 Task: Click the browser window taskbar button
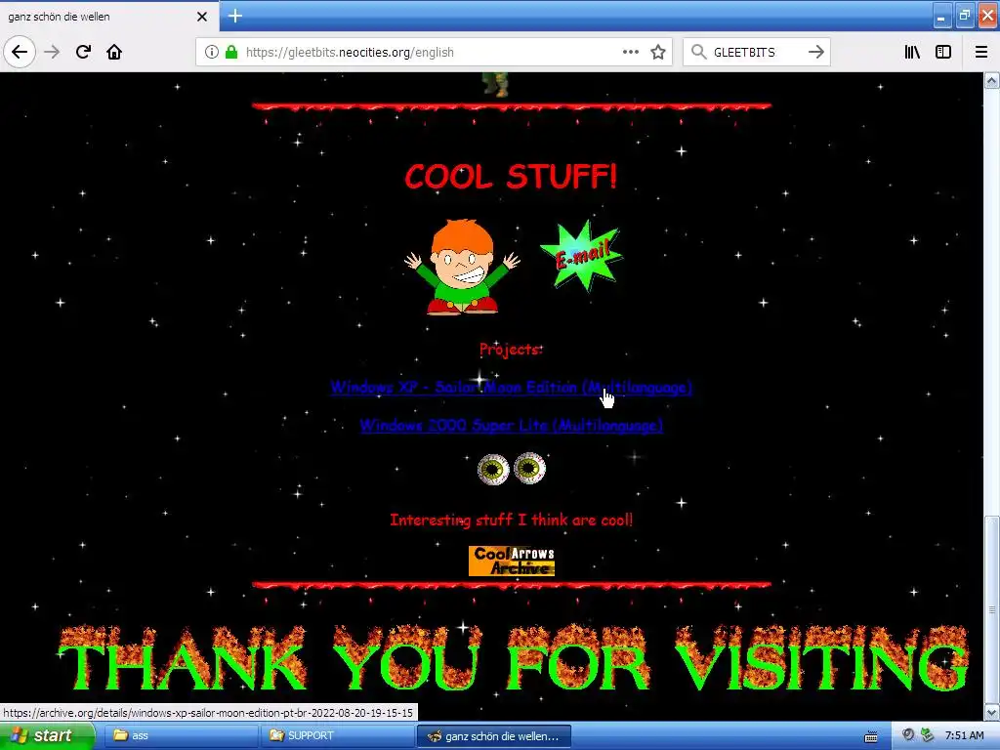493,735
